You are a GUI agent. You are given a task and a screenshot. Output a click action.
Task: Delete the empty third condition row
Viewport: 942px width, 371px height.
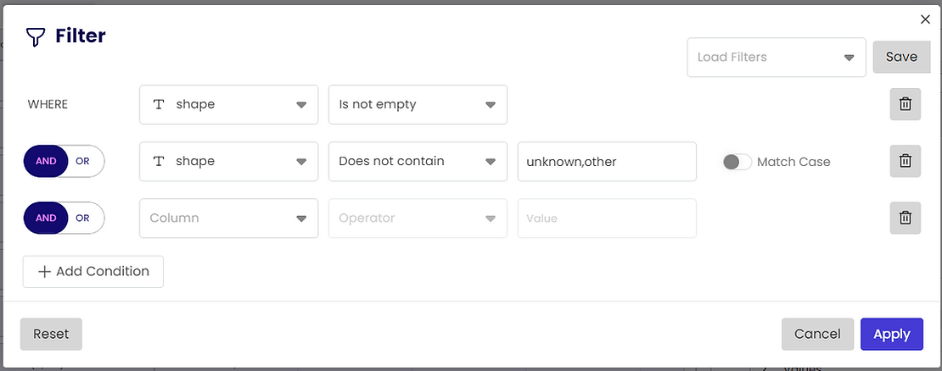(x=905, y=218)
